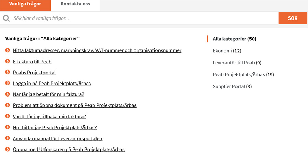This screenshot has width=308, height=154.
Task: Select Alla kategorier in the sidebar
Action: pos(234,39)
